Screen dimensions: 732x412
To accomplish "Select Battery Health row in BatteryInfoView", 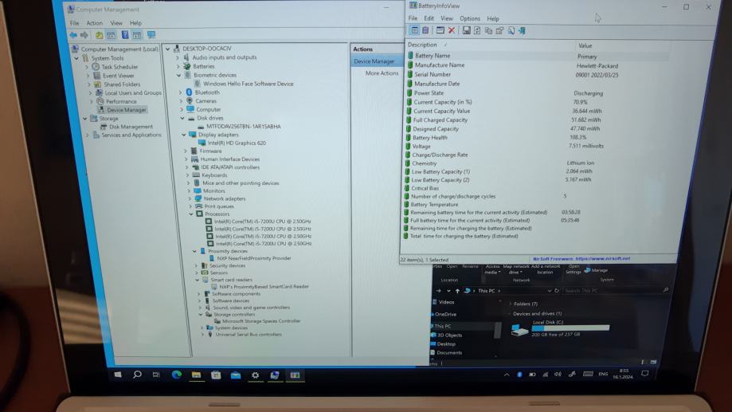I will click(x=537, y=138).
